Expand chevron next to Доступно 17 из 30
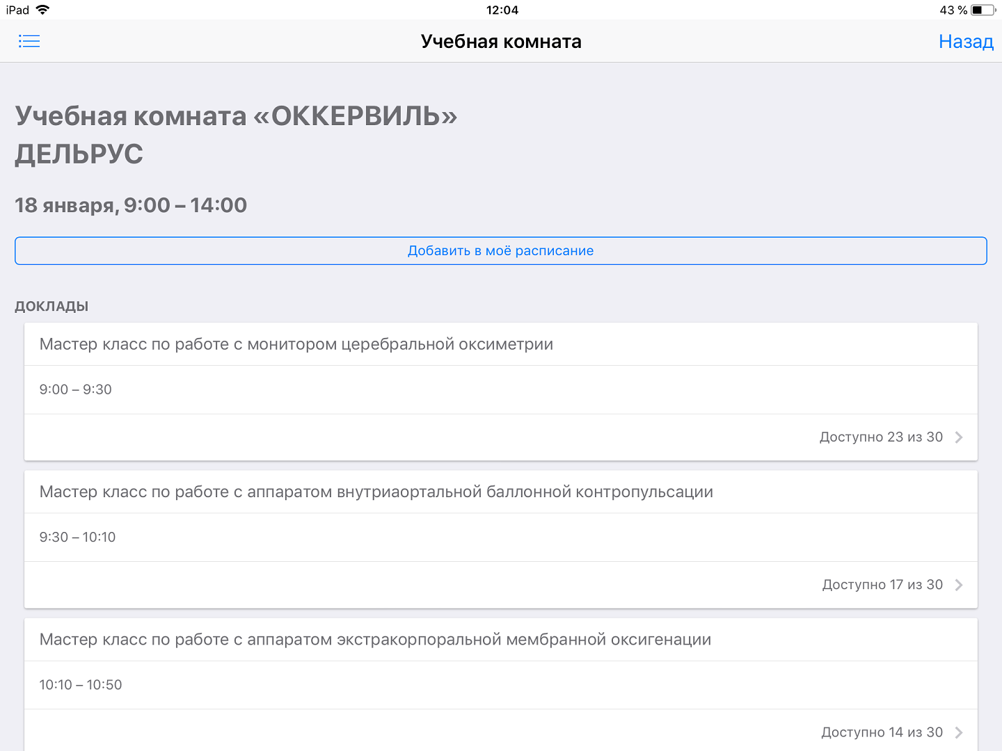The height and width of the screenshot is (751, 1002). tap(959, 585)
